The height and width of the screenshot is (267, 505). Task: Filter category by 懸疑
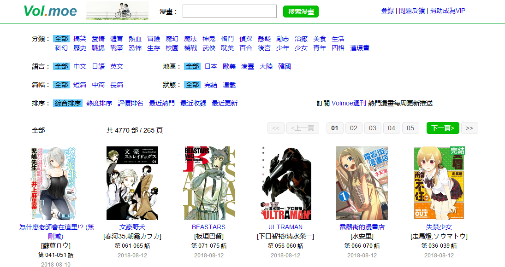pos(264,39)
